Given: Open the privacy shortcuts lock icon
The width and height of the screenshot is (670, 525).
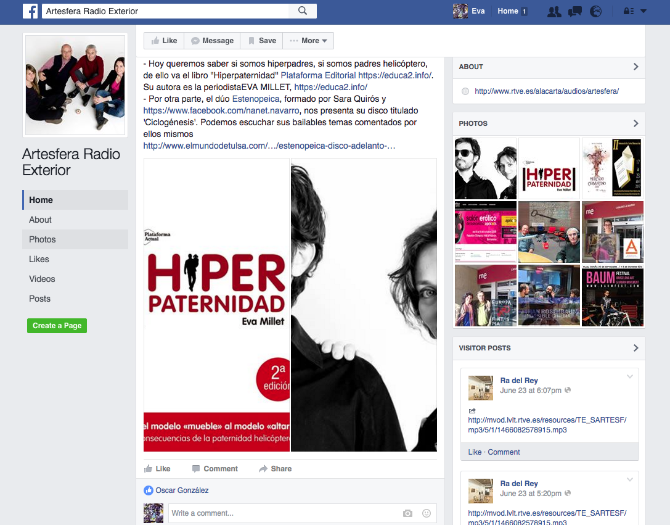Looking at the screenshot, I should pos(628,11).
